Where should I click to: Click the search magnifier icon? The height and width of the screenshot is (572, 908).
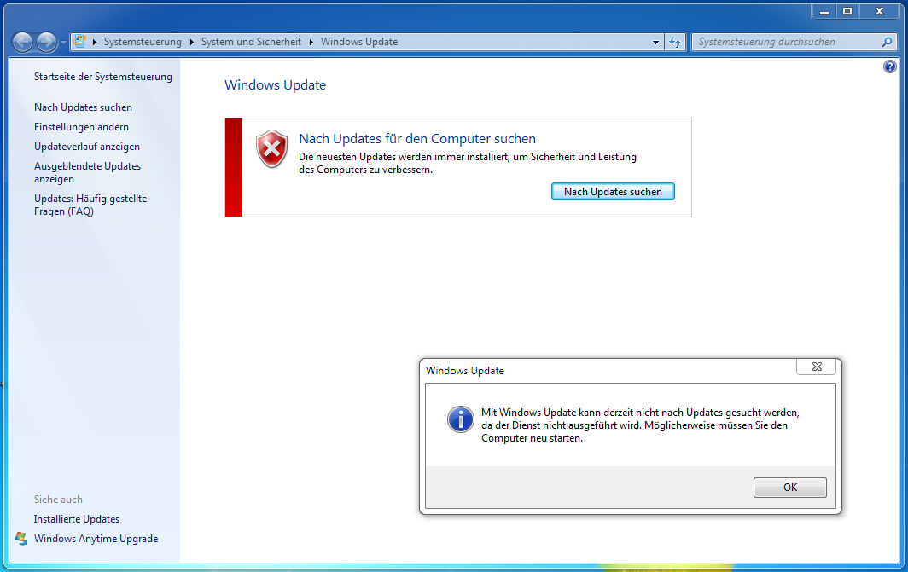[888, 42]
